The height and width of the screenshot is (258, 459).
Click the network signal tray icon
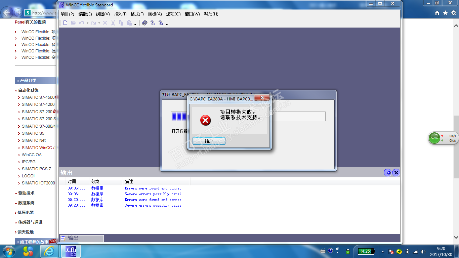[415, 252]
